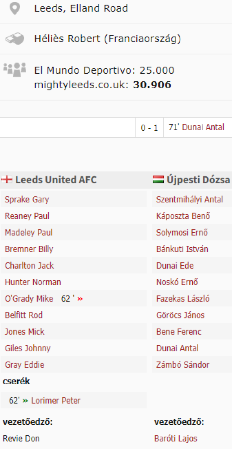The width and height of the screenshot is (232, 449).
Task: Open Szentmihályi Antal's player page
Action: click(189, 199)
